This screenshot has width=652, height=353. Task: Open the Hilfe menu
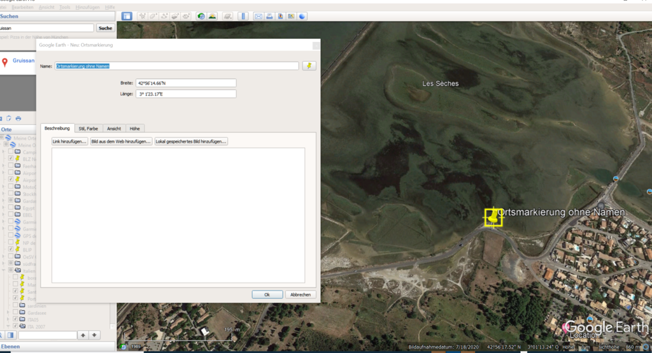(110, 8)
